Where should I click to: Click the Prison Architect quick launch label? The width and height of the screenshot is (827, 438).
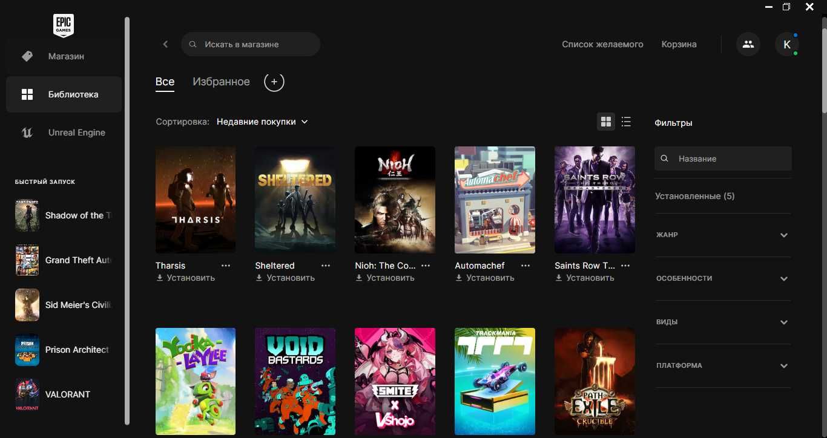77,350
